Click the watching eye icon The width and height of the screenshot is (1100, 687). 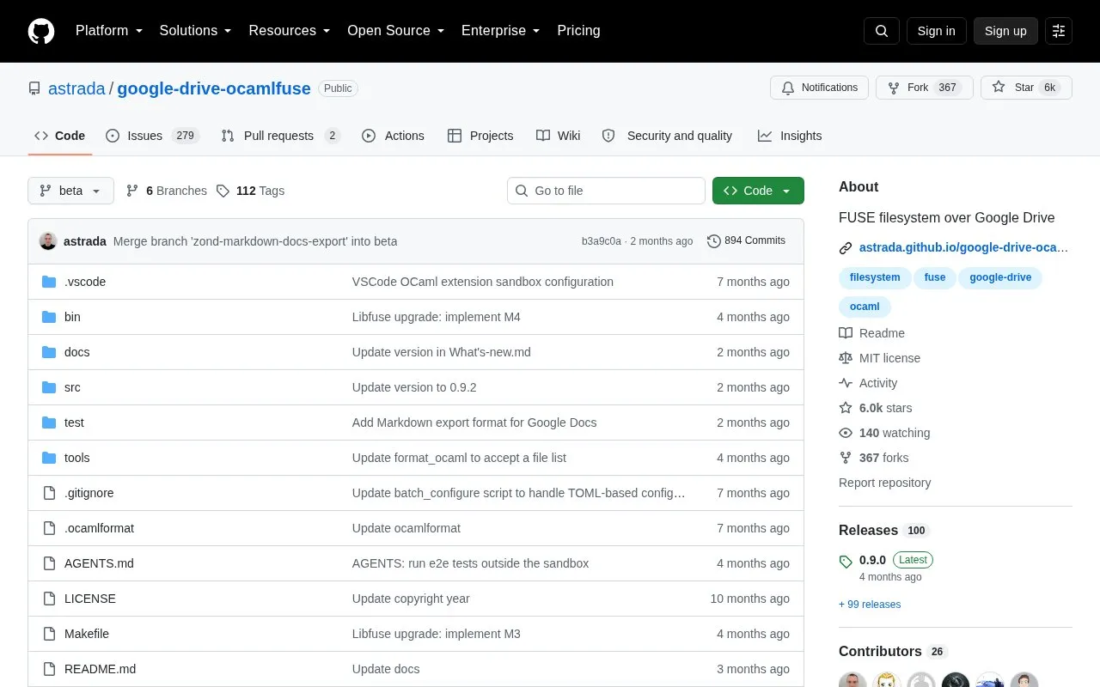[846, 433]
